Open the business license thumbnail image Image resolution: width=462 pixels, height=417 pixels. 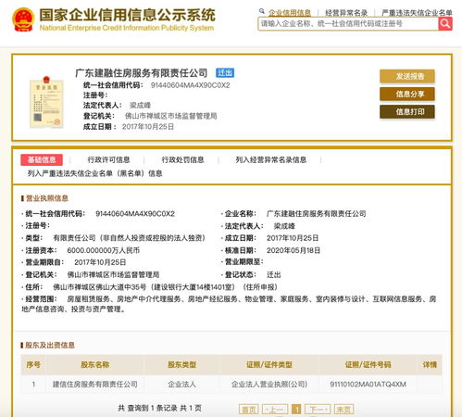(x=46, y=102)
